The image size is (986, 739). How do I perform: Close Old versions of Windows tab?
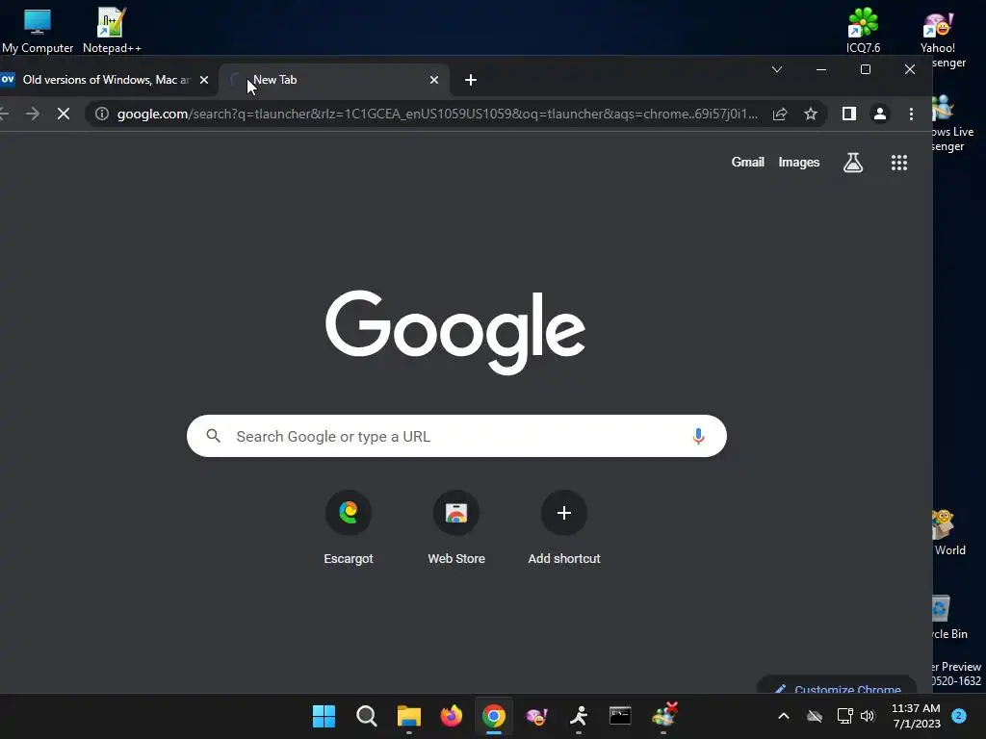click(204, 80)
